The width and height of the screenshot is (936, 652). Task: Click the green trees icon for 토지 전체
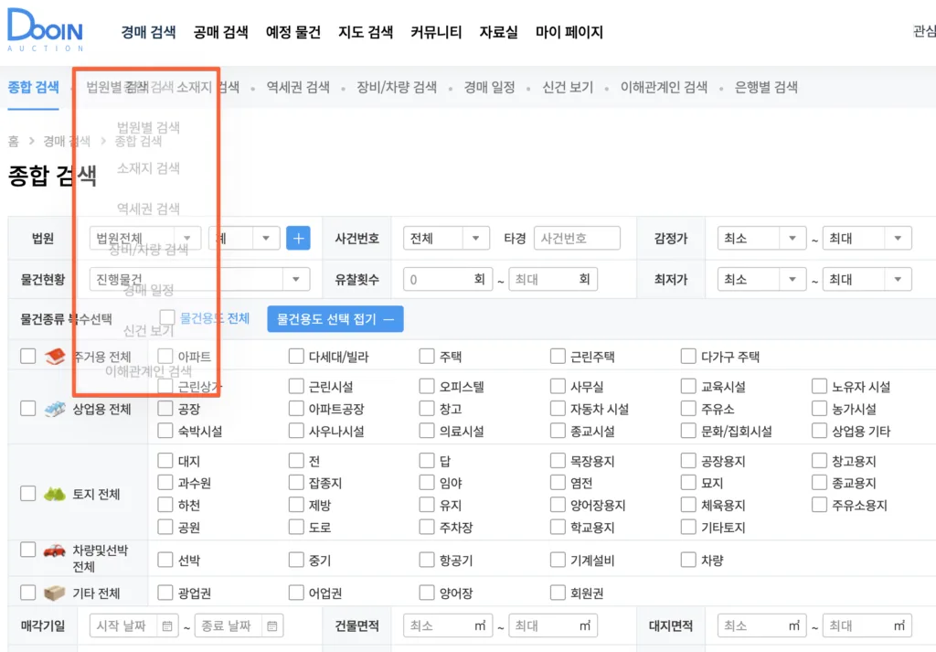click(x=55, y=494)
